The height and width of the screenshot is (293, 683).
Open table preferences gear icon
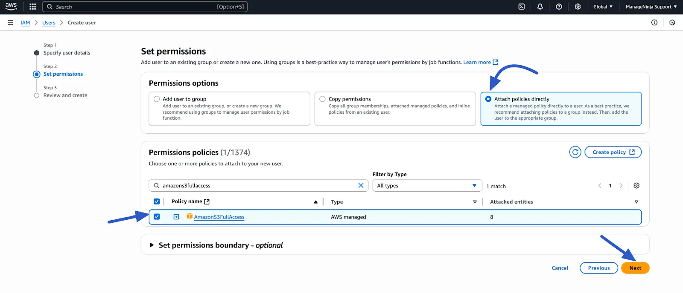click(636, 186)
